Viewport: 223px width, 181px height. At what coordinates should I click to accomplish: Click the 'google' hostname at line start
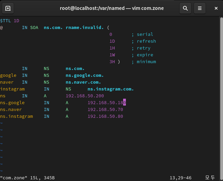point(8,75)
